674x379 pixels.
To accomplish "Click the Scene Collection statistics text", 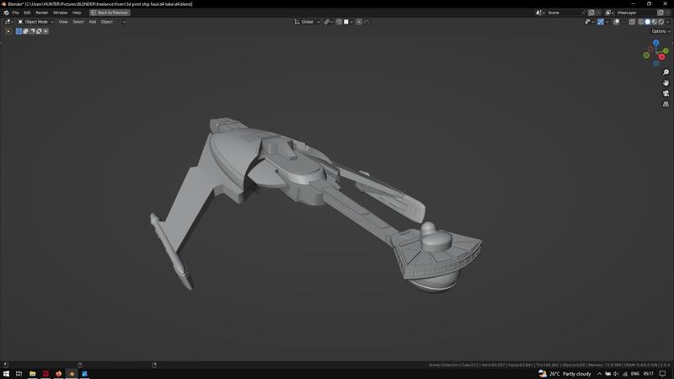I will 548,366.
